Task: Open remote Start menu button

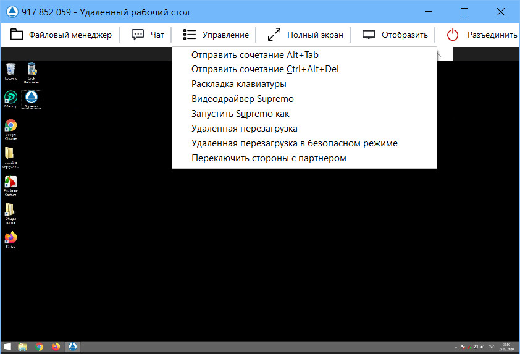Action: click(x=7, y=347)
